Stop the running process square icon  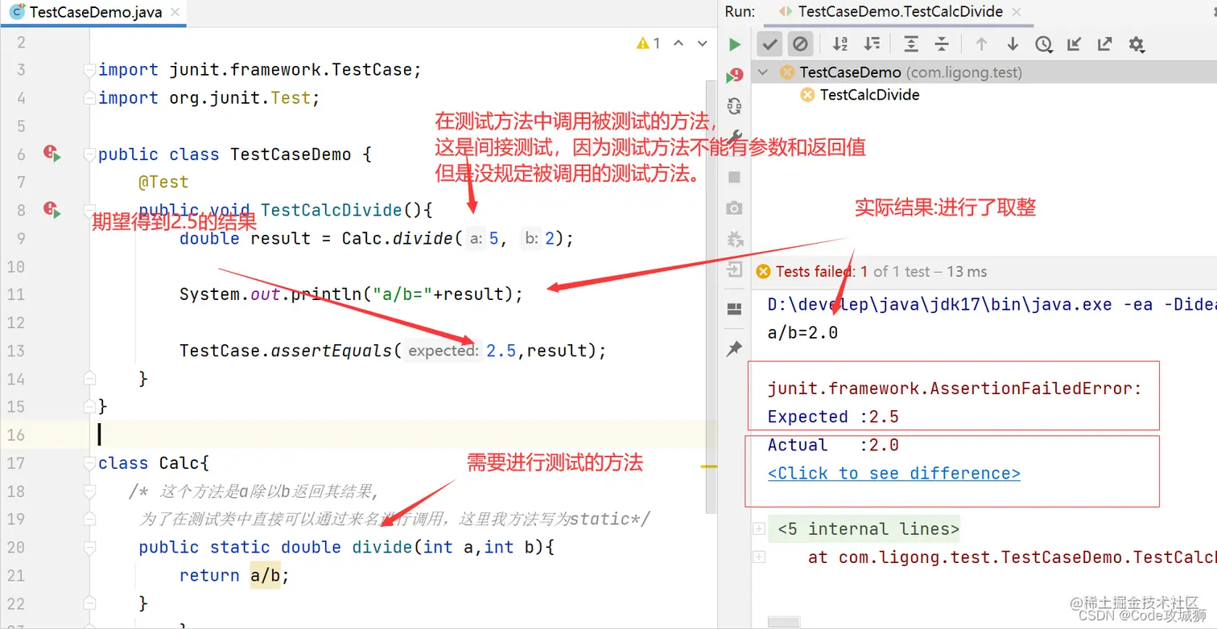(734, 177)
